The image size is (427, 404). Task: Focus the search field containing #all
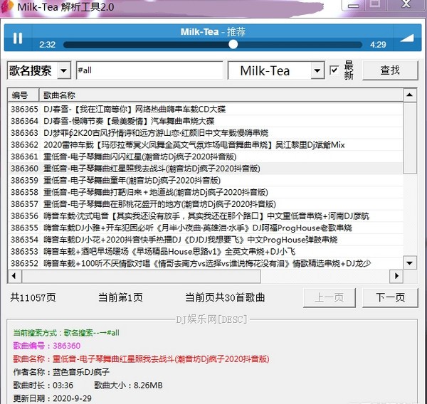[x=148, y=70]
